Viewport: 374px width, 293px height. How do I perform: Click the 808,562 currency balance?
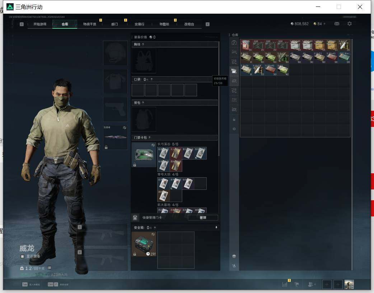(x=300, y=24)
